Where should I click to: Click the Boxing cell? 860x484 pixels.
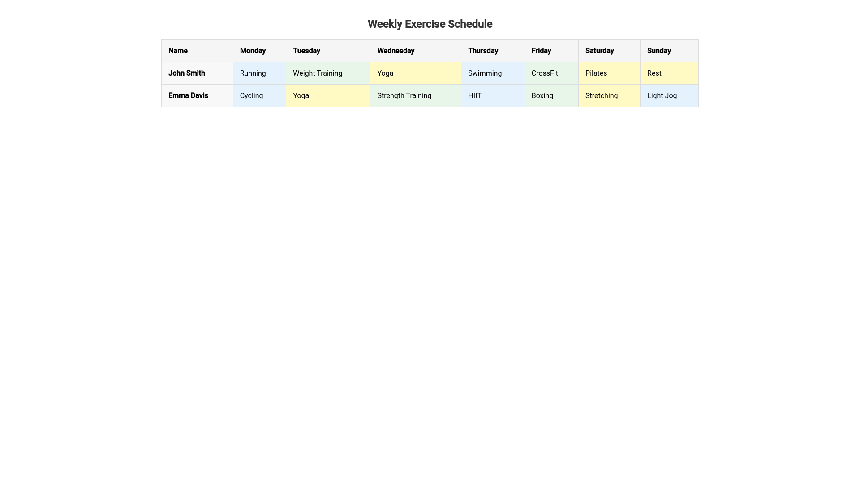[x=551, y=95]
